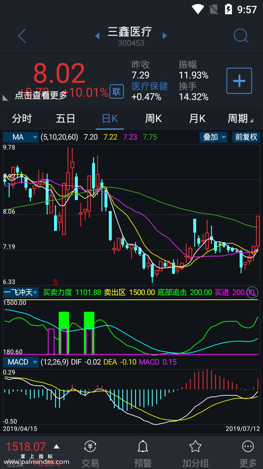
Task: Open the 叠加 overlay dropdown
Action: tap(213, 137)
